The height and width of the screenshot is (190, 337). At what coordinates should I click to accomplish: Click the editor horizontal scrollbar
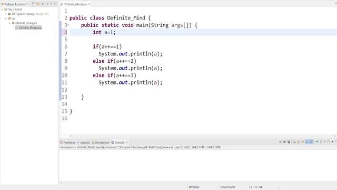pos(202,136)
